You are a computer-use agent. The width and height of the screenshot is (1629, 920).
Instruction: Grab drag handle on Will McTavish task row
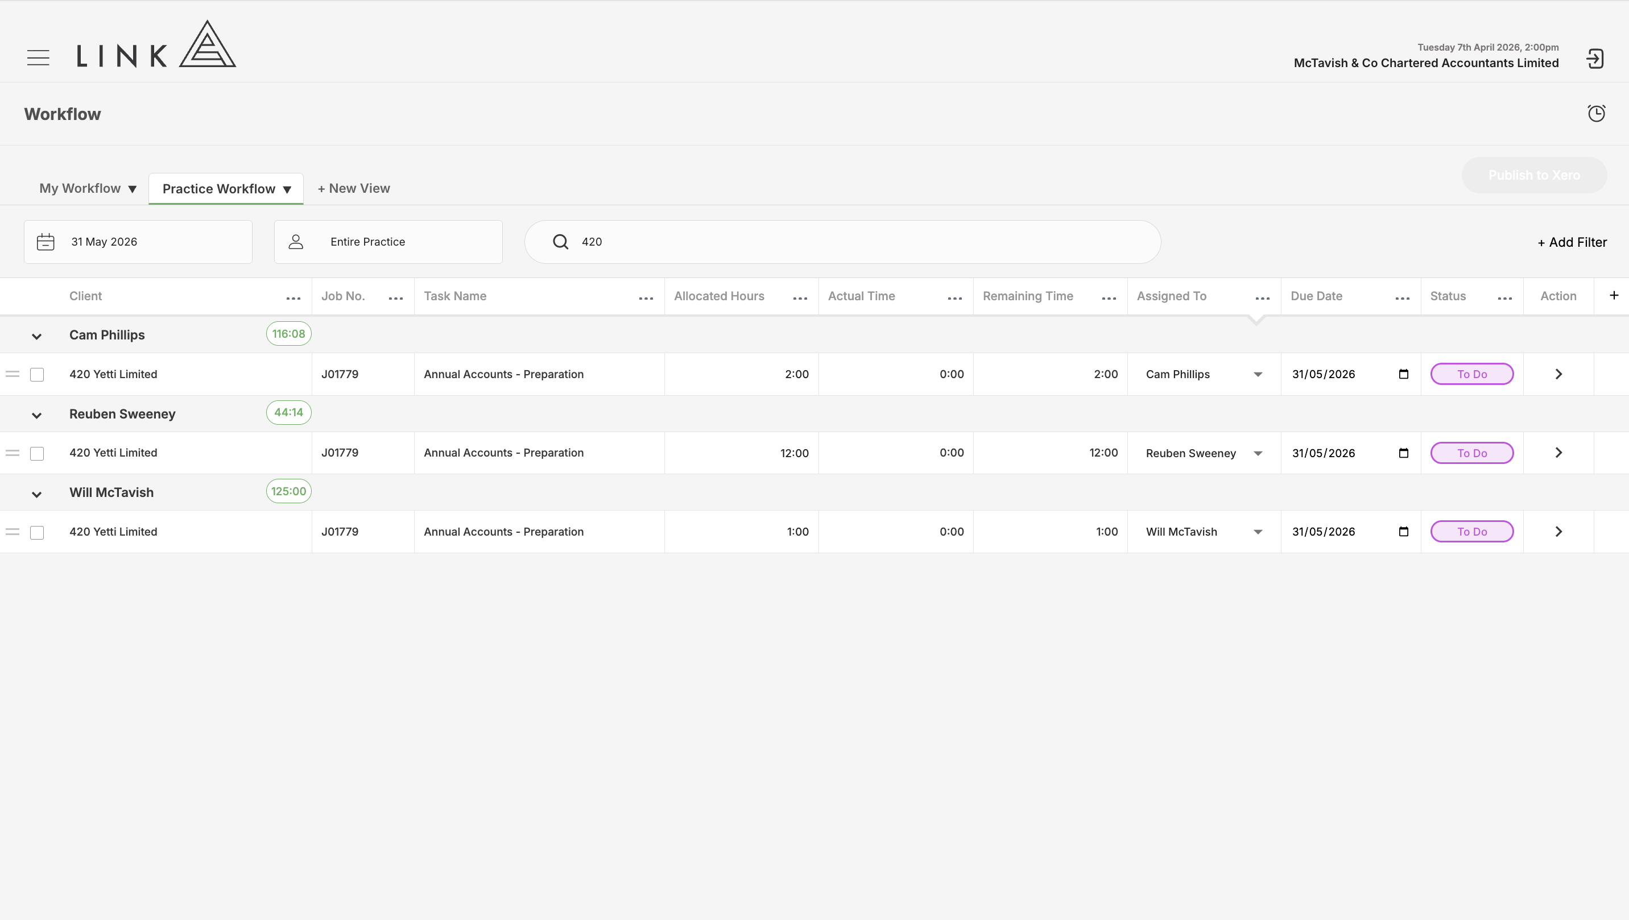pyautogui.click(x=13, y=532)
